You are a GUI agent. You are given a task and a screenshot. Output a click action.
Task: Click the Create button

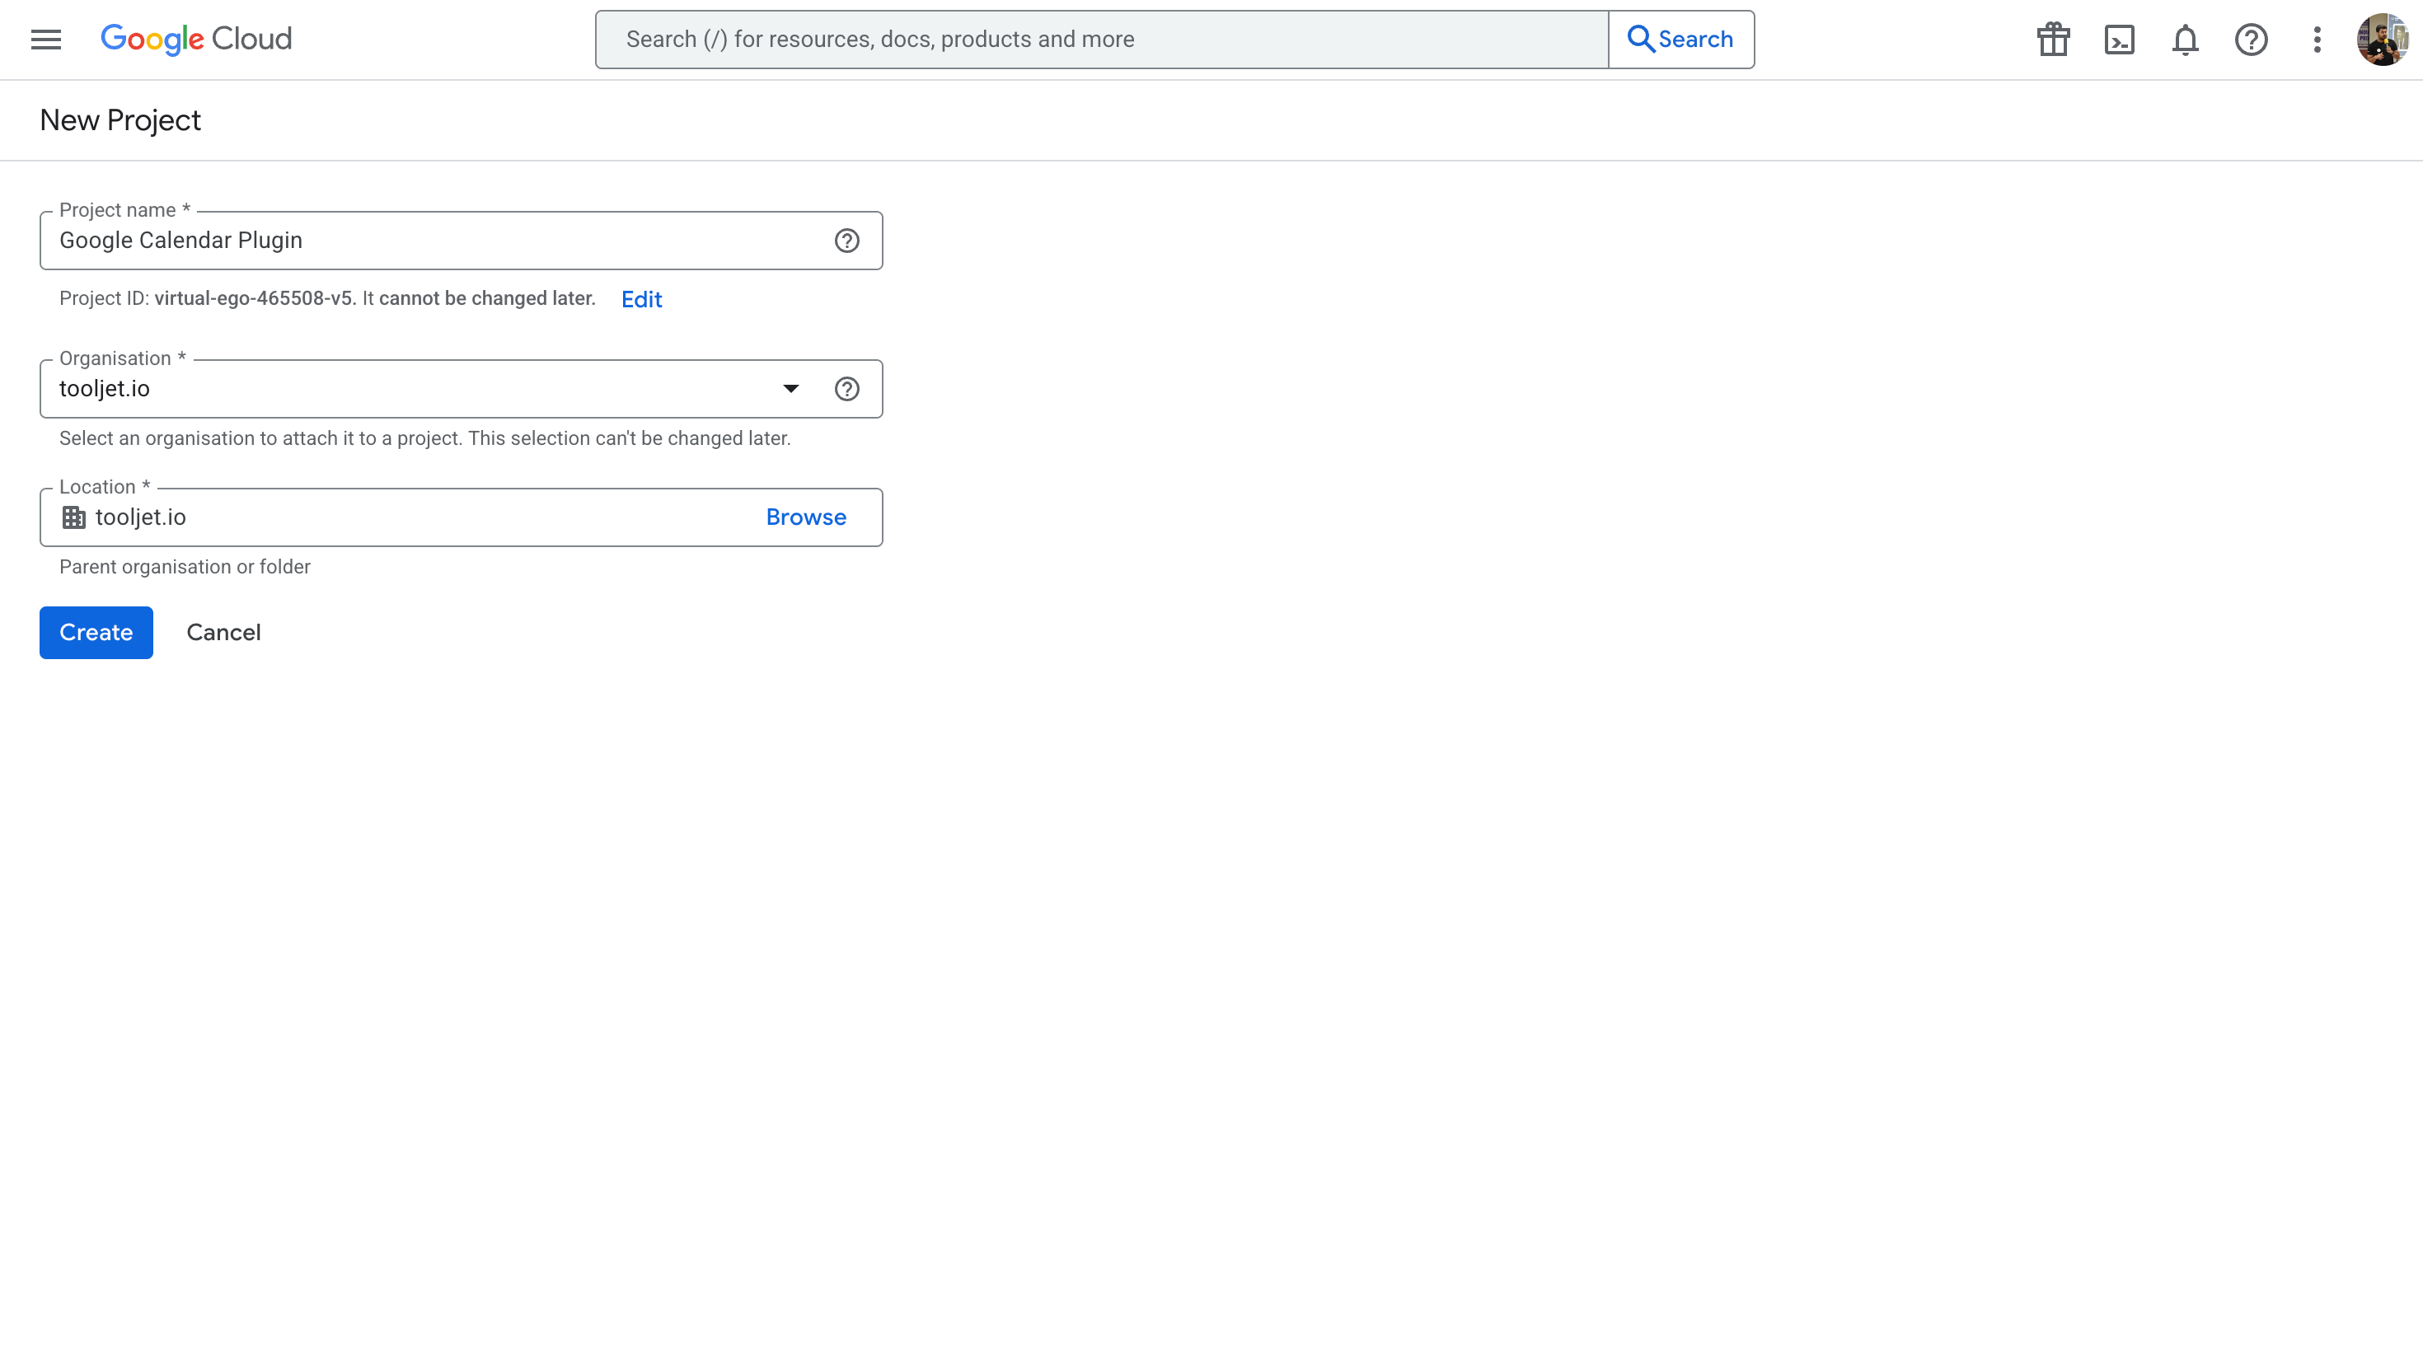coord(96,633)
